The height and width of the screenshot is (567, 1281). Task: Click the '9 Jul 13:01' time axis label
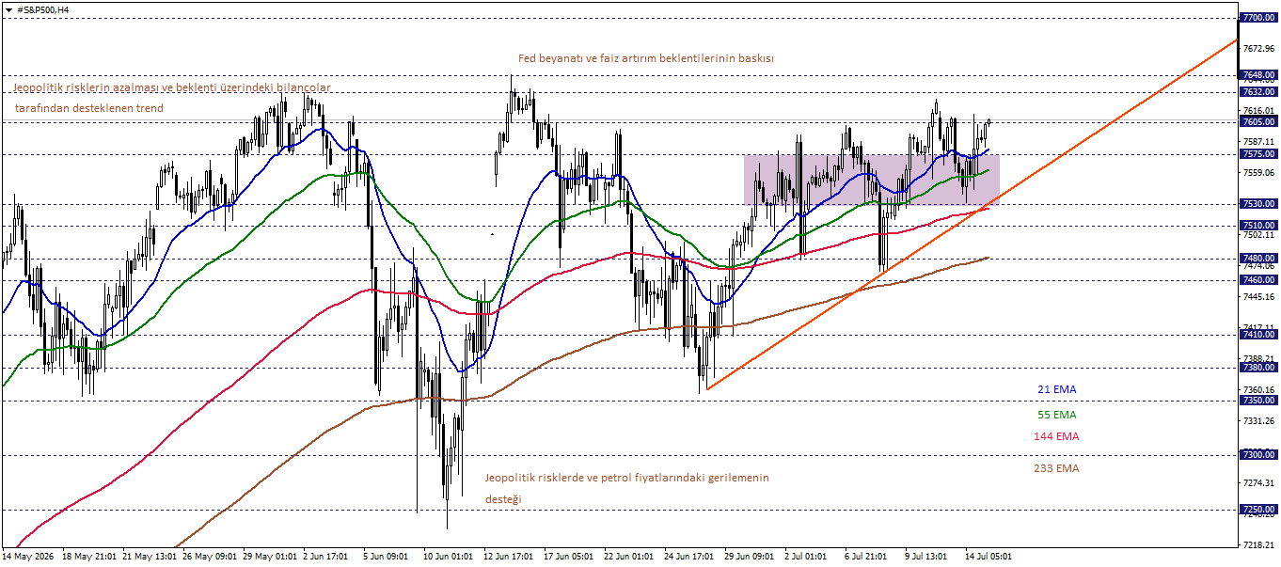pos(928,557)
